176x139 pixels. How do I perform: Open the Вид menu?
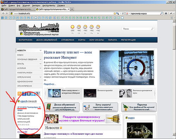click(19, 6)
